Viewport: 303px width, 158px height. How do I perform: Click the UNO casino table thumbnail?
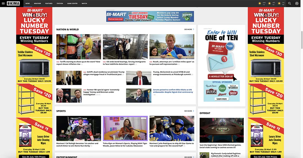222,130
